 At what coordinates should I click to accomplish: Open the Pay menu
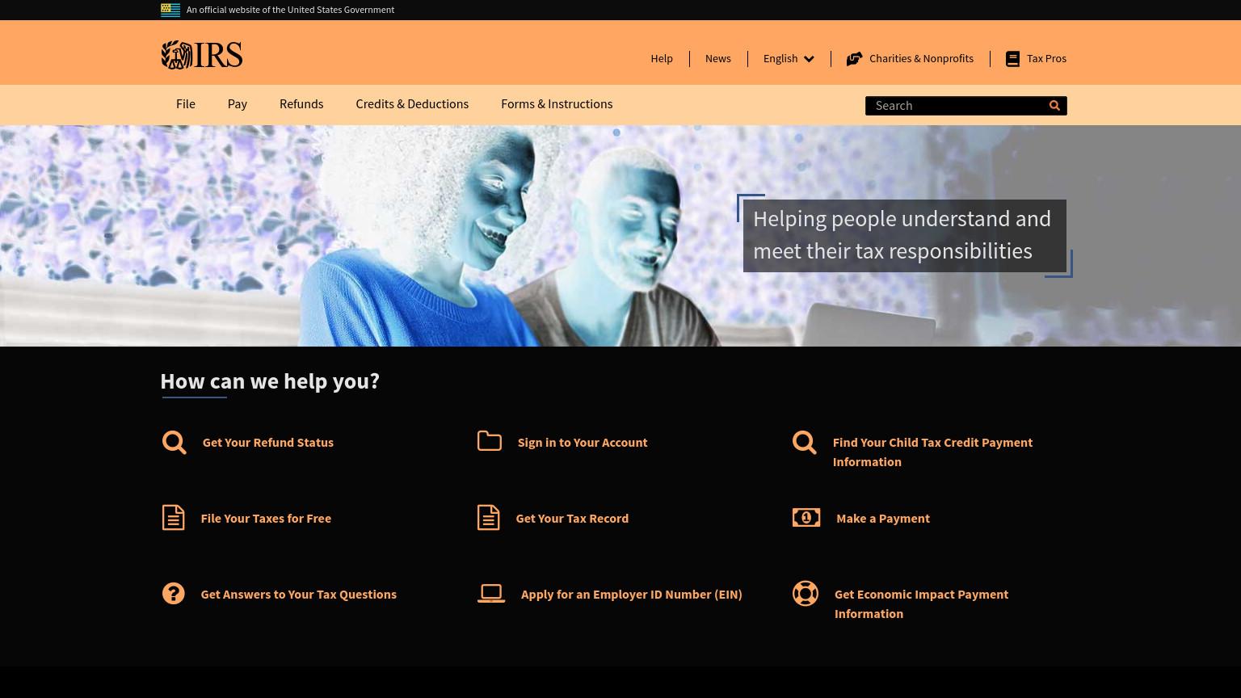(238, 104)
